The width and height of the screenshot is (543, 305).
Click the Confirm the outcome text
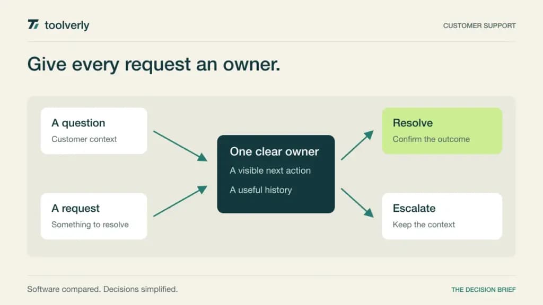click(x=431, y=139)
